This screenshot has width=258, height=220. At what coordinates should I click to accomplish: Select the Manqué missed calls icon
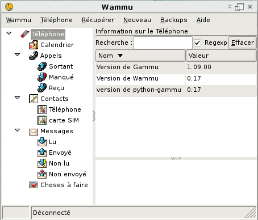coord(42,77)
